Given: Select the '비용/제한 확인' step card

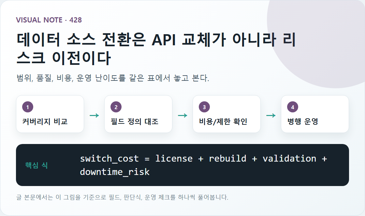Looking at the screenshot, I should (x=227, y=114).
